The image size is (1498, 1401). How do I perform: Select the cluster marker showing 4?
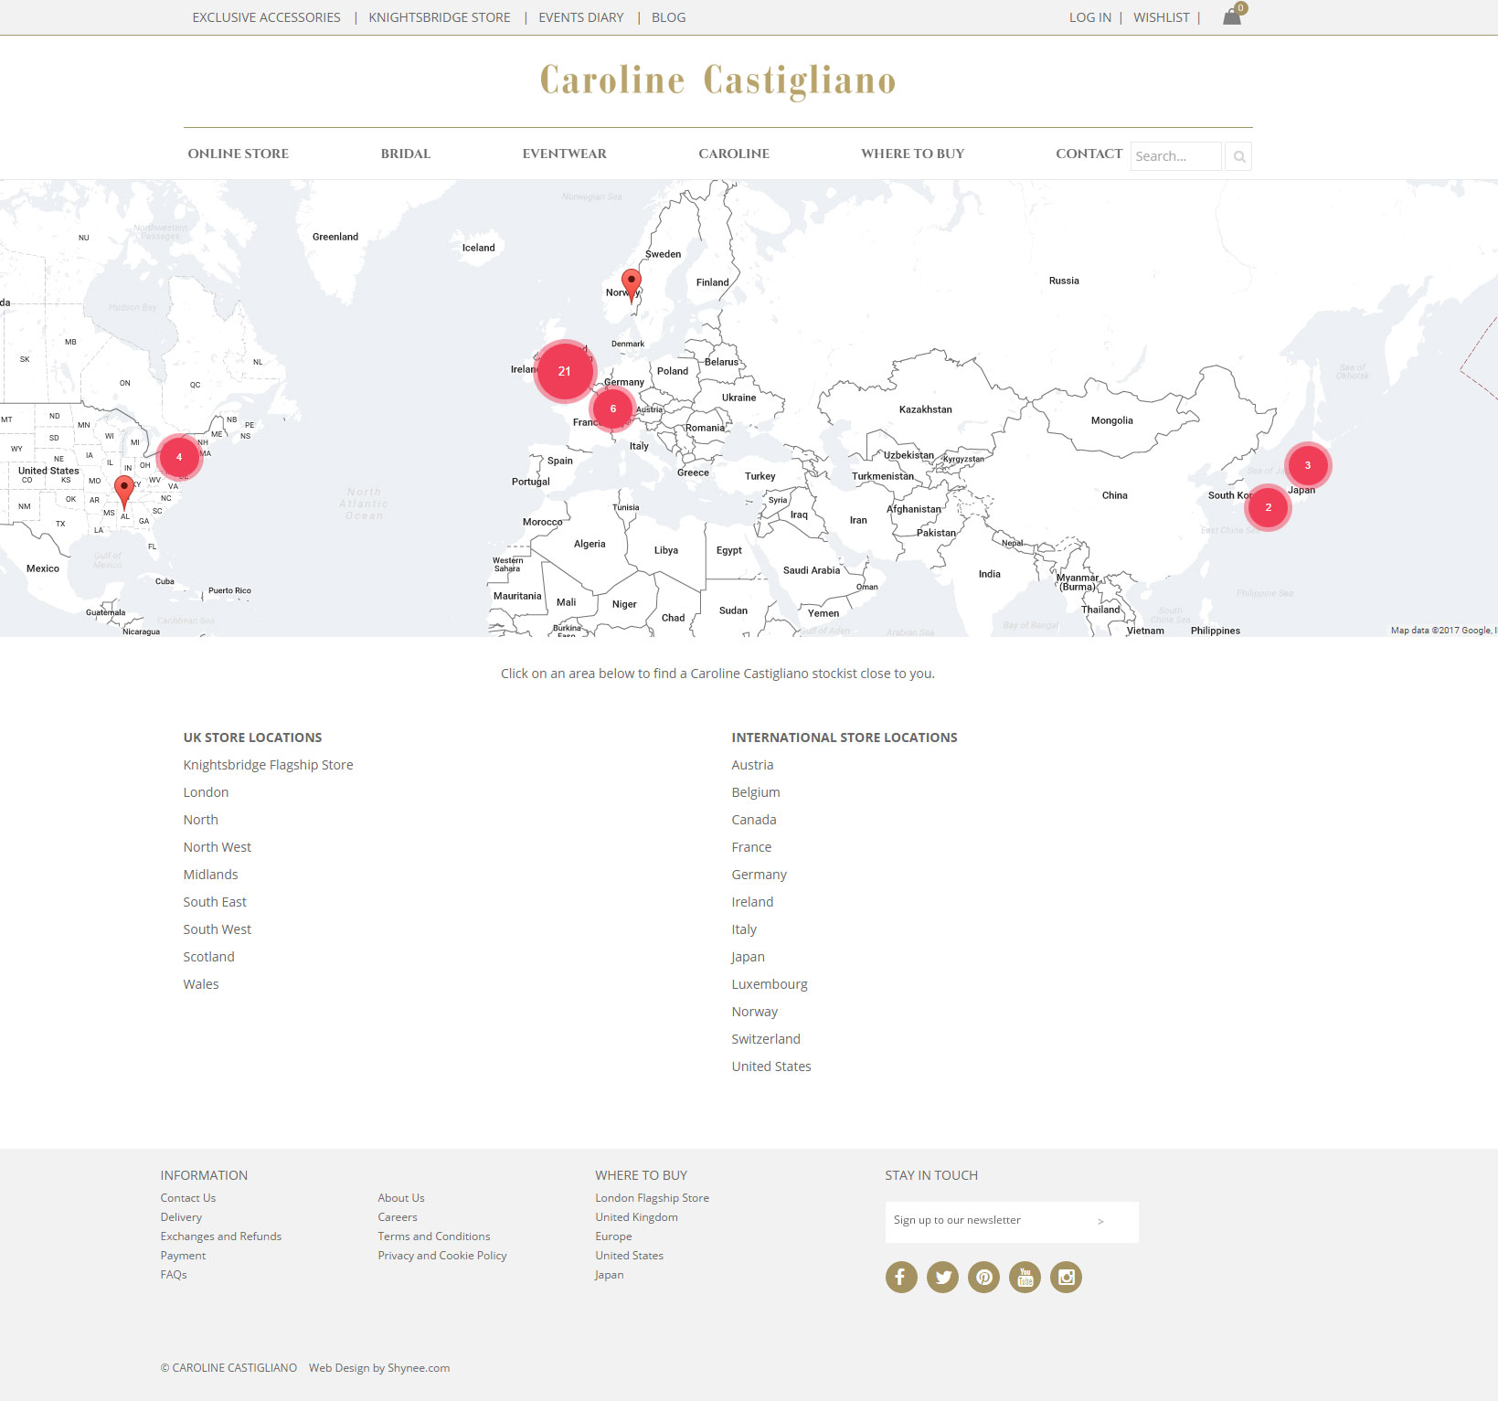pyautogui.click(x=179, y=457)
